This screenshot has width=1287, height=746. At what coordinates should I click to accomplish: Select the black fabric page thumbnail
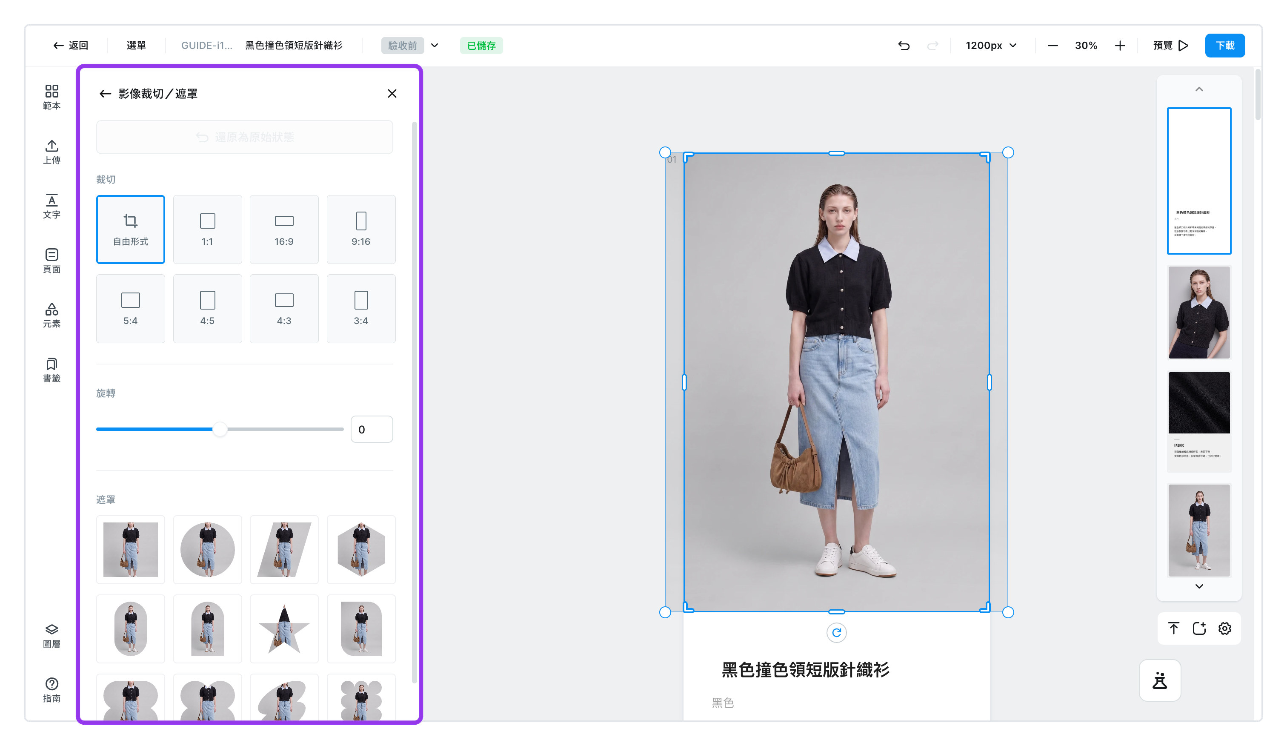tap(1198, 422)
